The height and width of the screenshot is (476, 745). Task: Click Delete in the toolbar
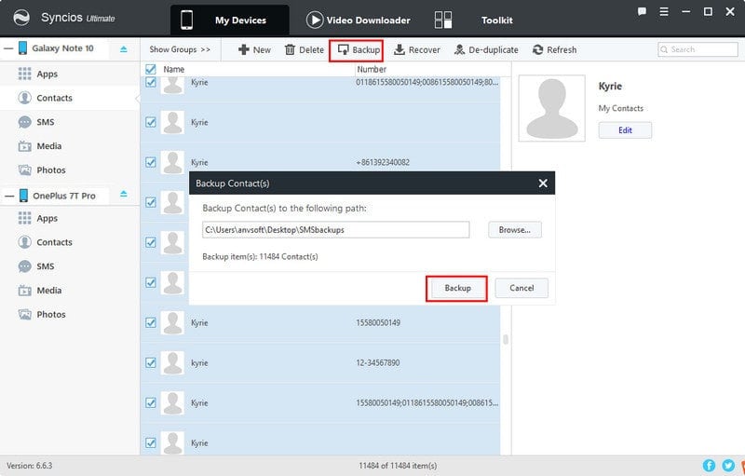coord(305,50)
